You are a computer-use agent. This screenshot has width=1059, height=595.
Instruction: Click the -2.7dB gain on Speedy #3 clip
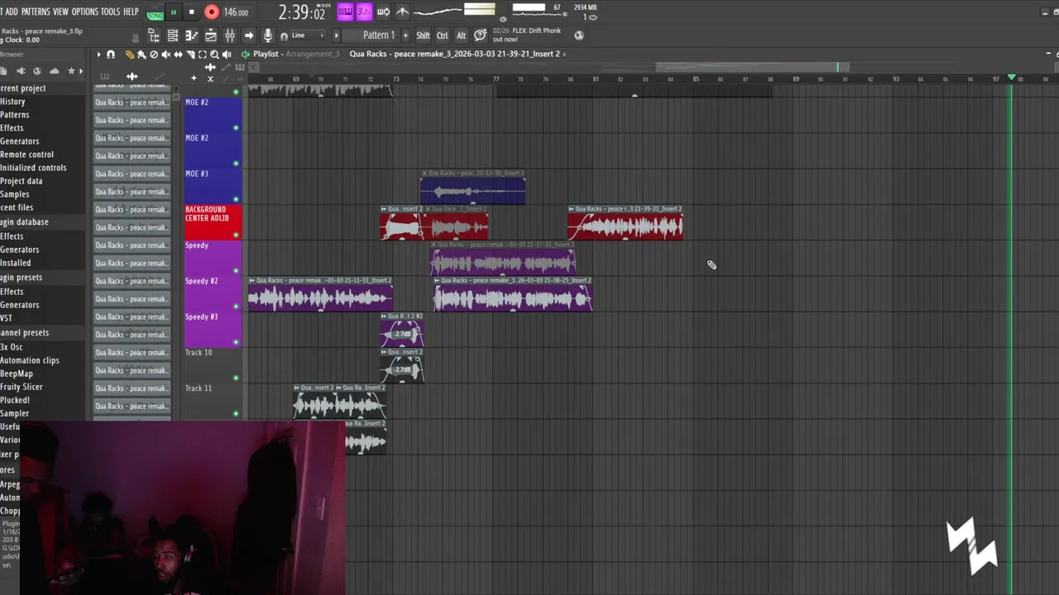(403, 334)
